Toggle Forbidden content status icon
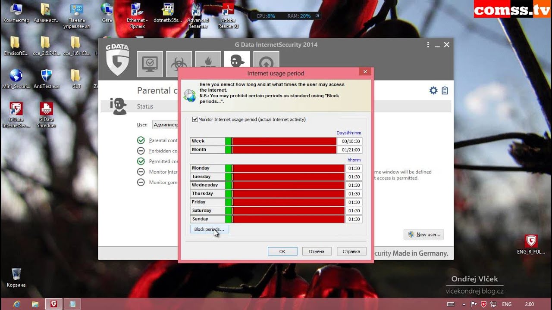552x310 pixels. click(141, 151)
